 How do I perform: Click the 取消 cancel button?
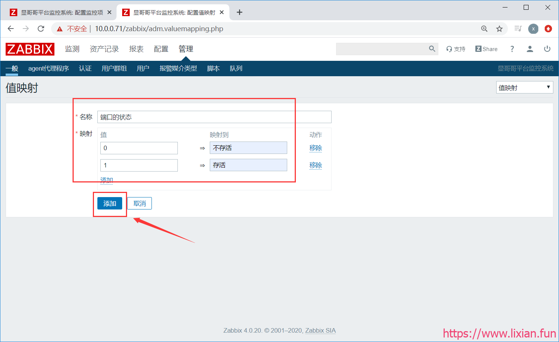pos(139,203)
